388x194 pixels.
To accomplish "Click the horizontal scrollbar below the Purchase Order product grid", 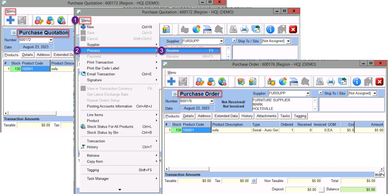I will click(273, 169).
